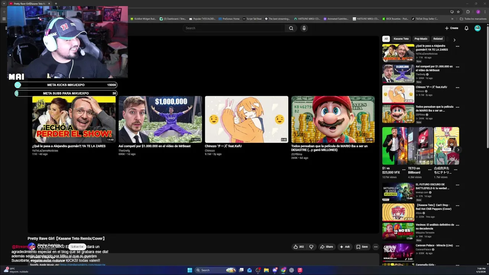
Task: Open PreSonus: Home bookmark
Action: (x=229, y=19)
